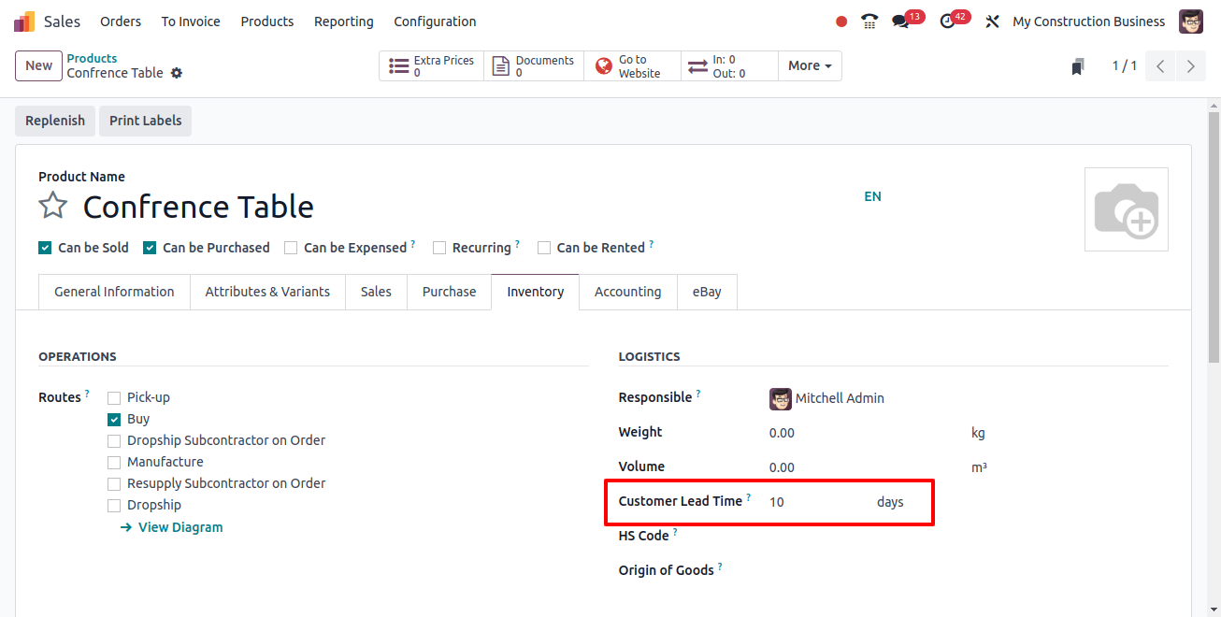Uncheck Can be Sold checkbox

click(x=45, y=248)
